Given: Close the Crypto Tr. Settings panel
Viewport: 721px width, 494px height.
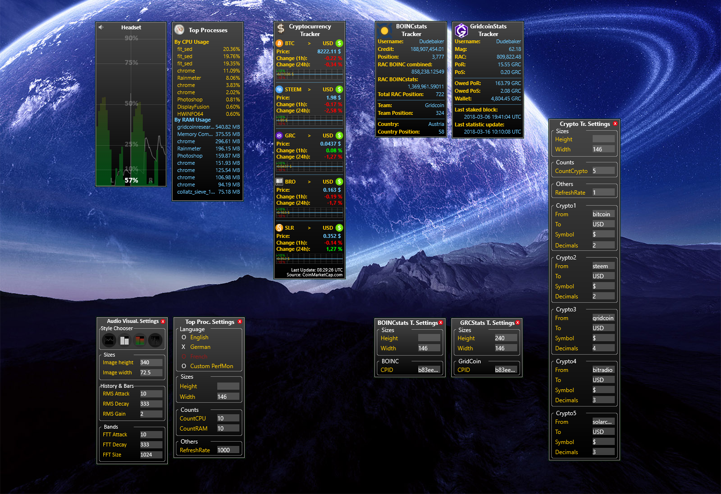Looking at the screenshot, I should point(615,123).
